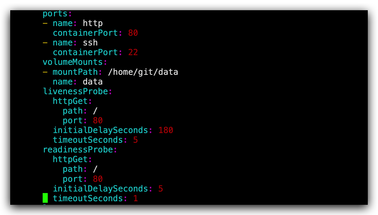The height and width of the screenshot is (215, 378).
Task: Click the "readinessProbe" key
Action: [78, 150]
